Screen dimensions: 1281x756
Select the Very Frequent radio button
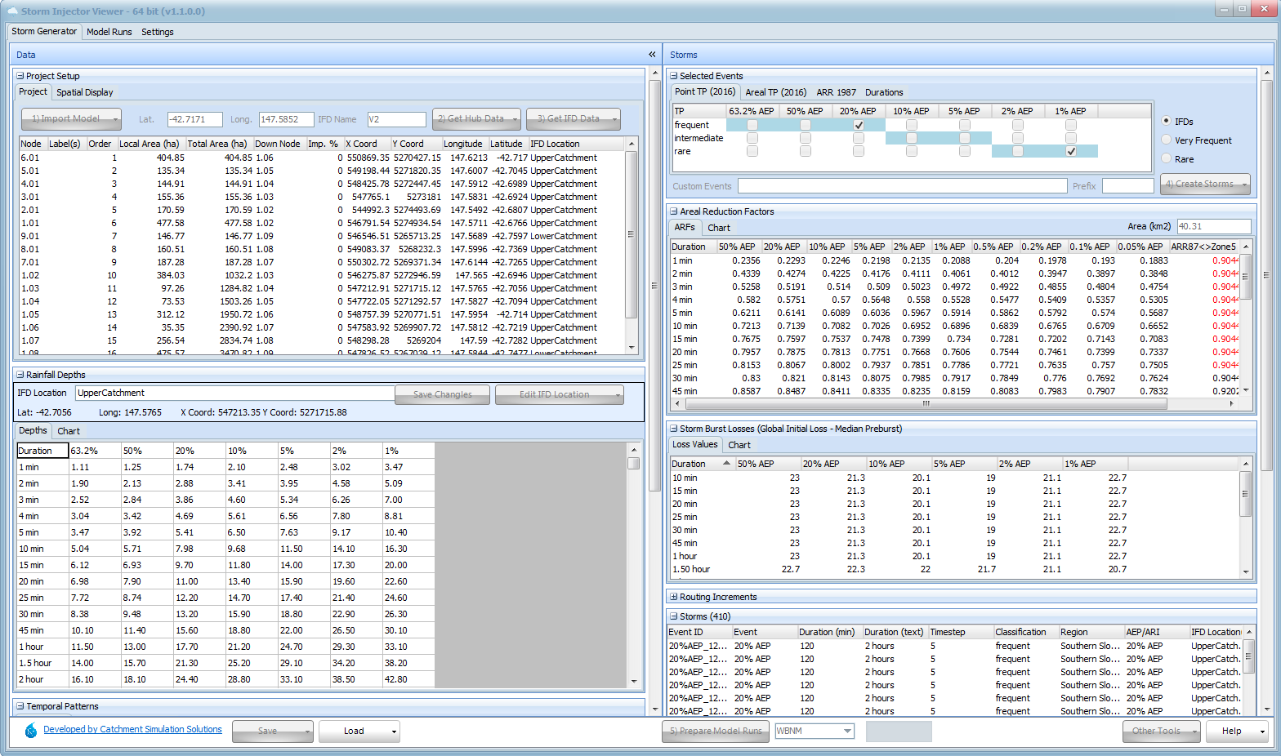(1167, 140)
